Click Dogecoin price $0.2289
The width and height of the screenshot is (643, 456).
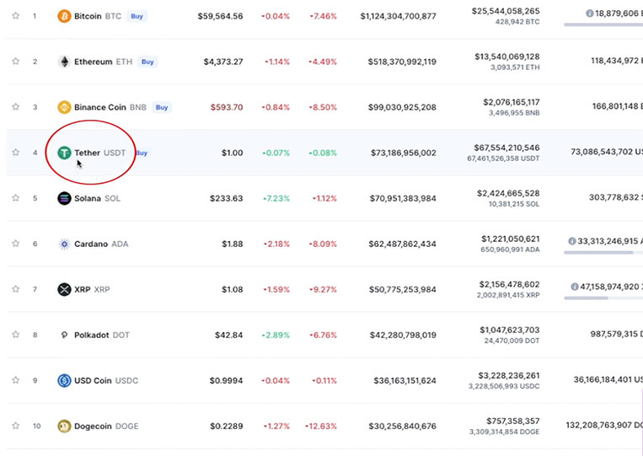227,426
